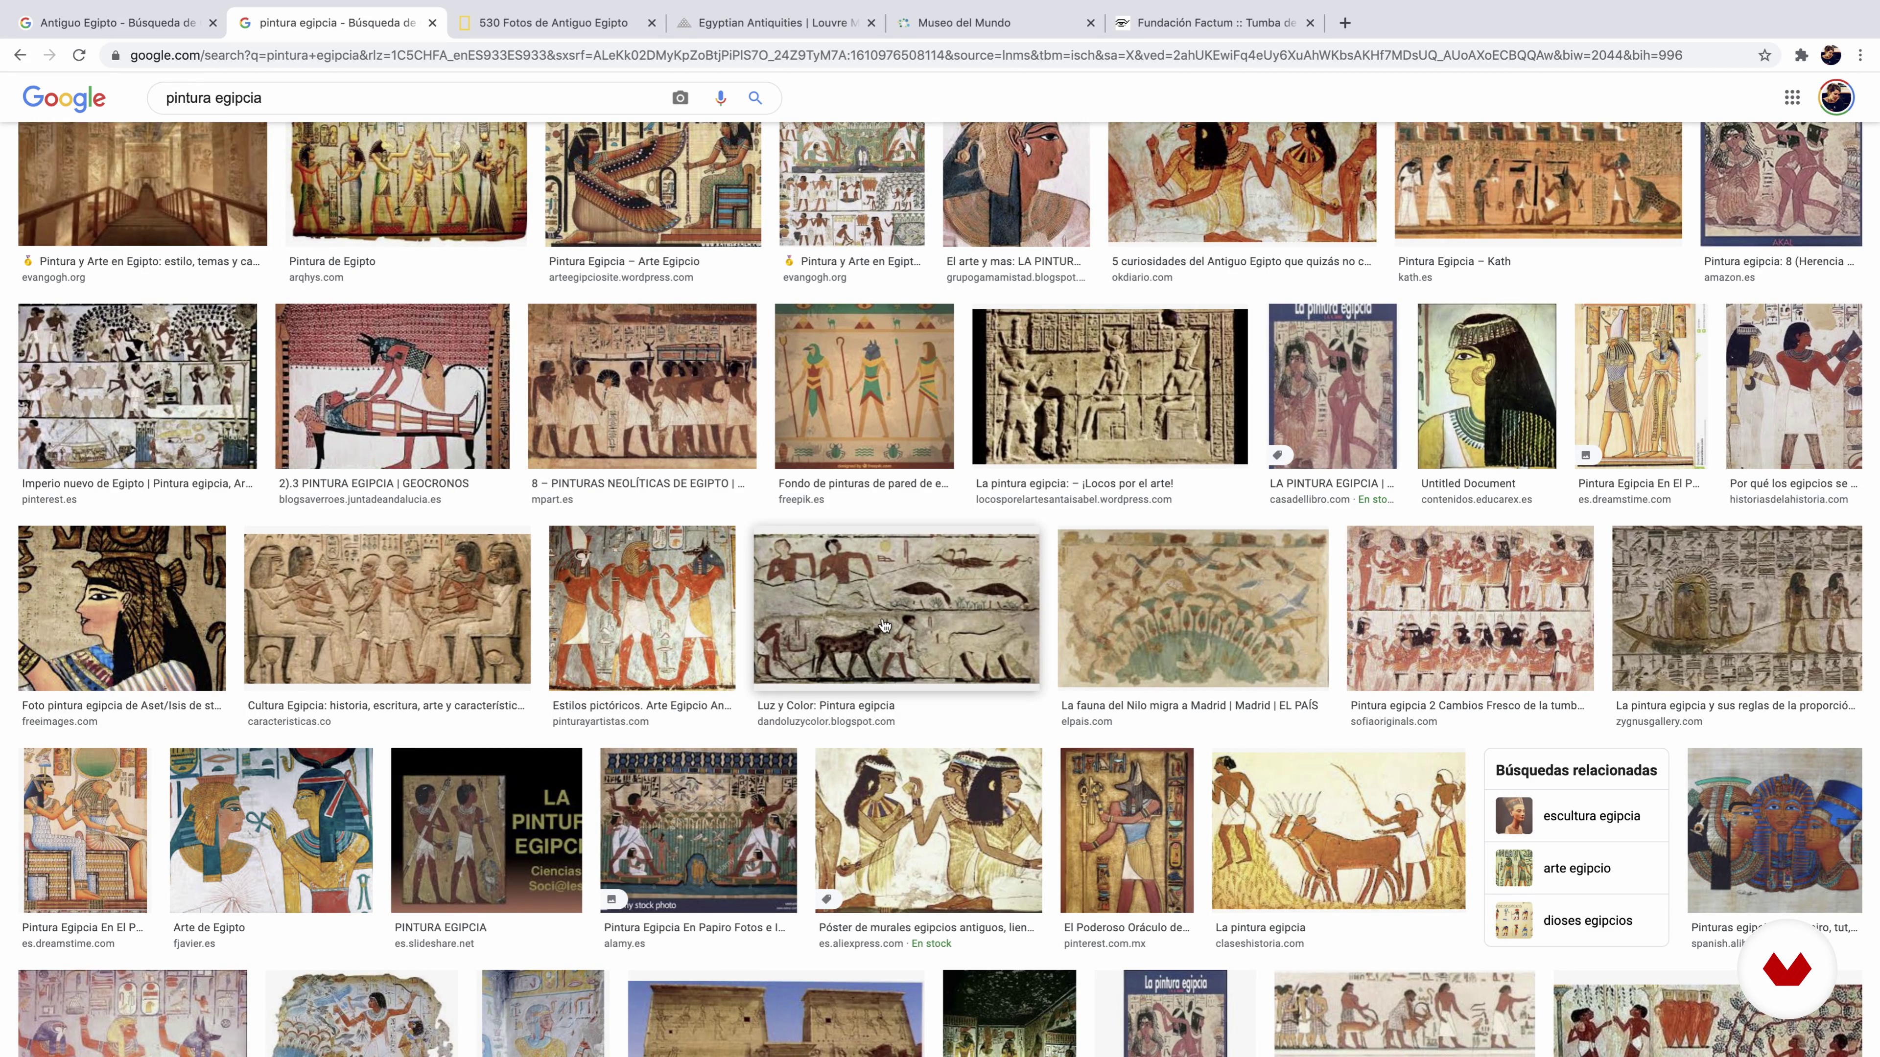Open a new browser tab

pos(1345,23)
